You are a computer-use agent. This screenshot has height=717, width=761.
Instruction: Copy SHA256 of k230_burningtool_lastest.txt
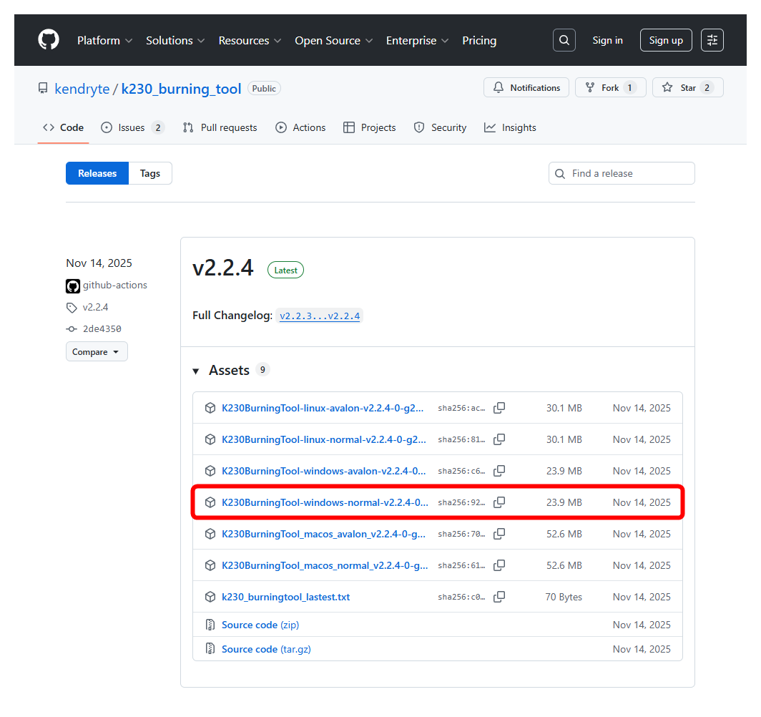[x=499, y=597]
